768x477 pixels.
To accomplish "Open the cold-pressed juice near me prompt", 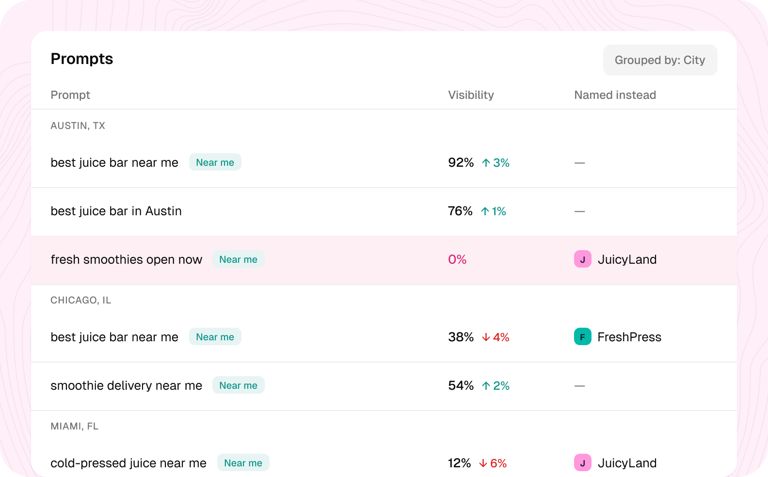I will click(x=128, y=463).
